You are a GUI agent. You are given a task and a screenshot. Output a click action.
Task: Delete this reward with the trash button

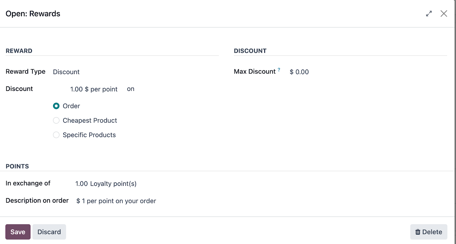[x=429, y=232]
